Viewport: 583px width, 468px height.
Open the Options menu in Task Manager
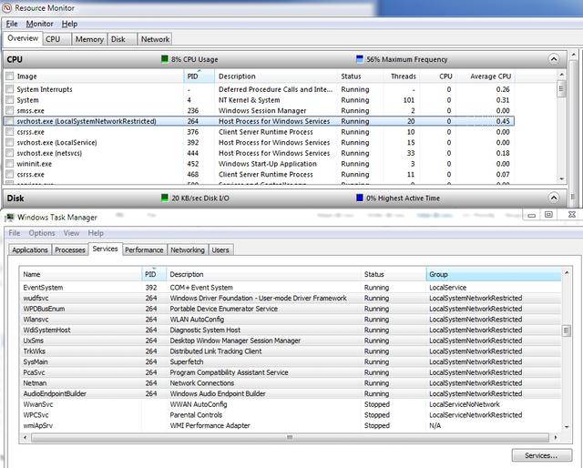point(42,233)
